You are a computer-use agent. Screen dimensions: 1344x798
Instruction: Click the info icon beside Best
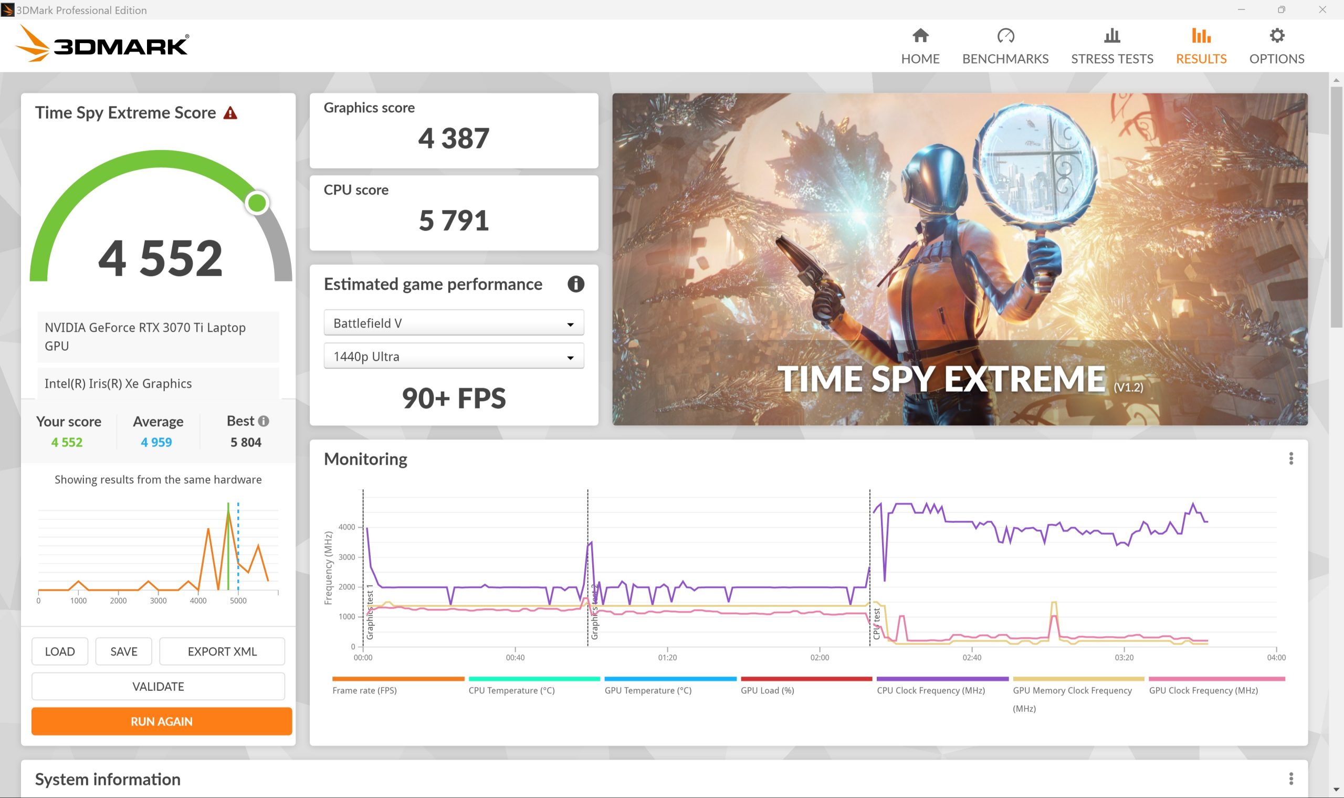point(264,421)
